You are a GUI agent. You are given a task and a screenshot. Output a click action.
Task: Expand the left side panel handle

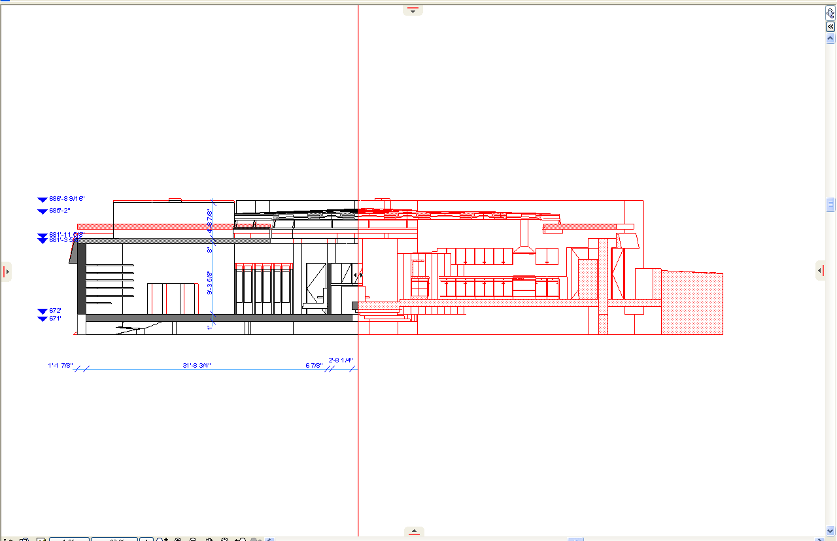(x=7, y=271)
